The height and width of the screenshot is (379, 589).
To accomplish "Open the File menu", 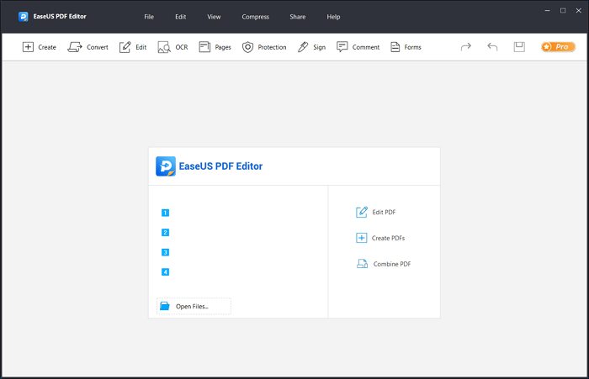I will coord(149,17).
